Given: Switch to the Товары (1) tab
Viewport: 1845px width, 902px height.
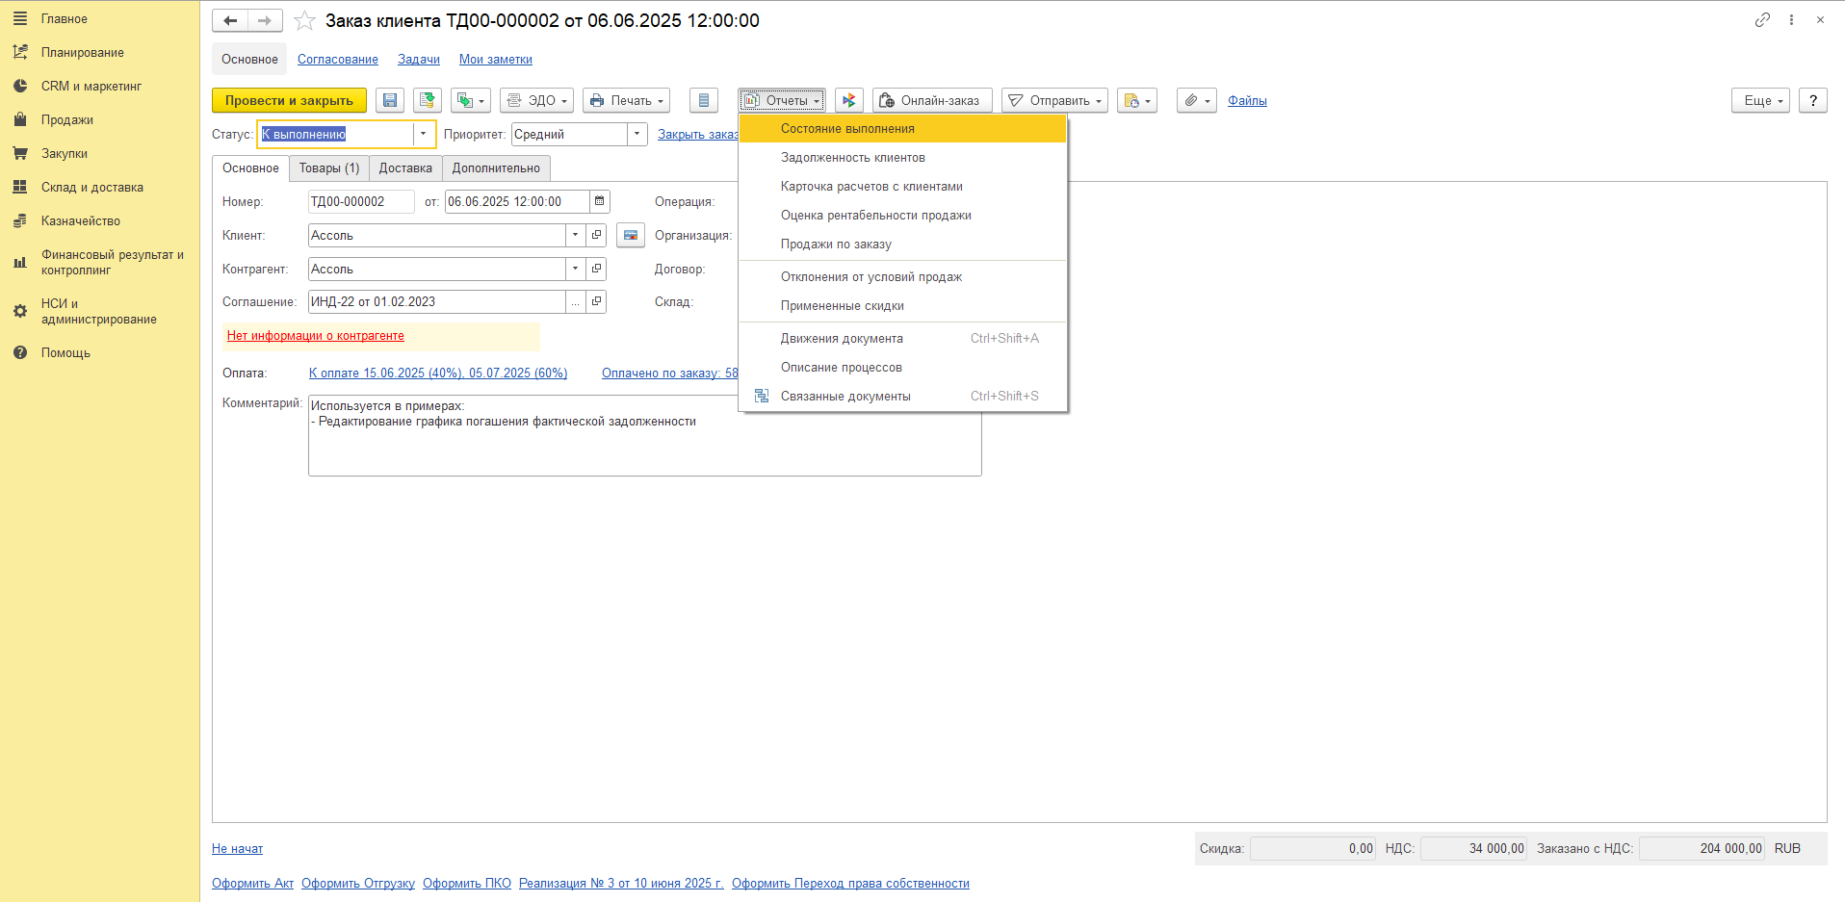Looking at the screenshot, I should coord(328,168).
